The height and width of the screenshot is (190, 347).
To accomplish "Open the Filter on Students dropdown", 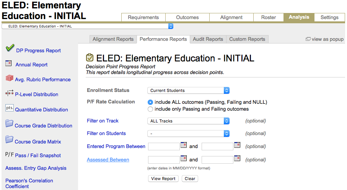I will point(188,134).
